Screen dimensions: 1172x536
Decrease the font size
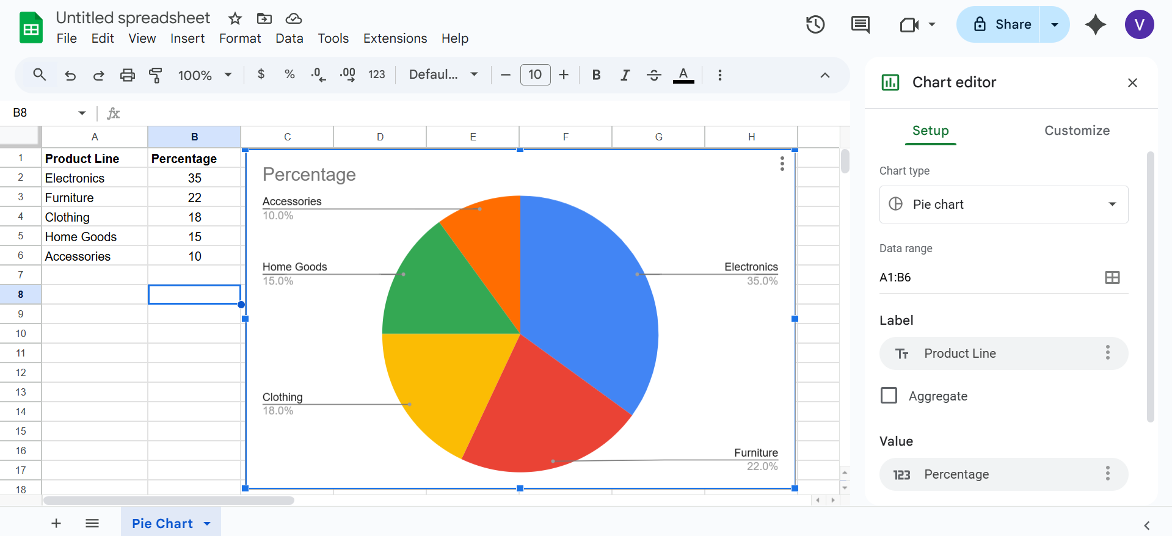tap(506, 74)
